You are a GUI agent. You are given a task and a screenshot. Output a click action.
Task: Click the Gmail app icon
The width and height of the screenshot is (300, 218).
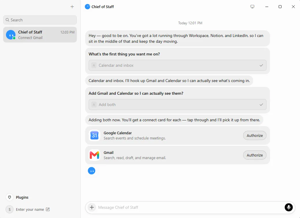[94, 155]
